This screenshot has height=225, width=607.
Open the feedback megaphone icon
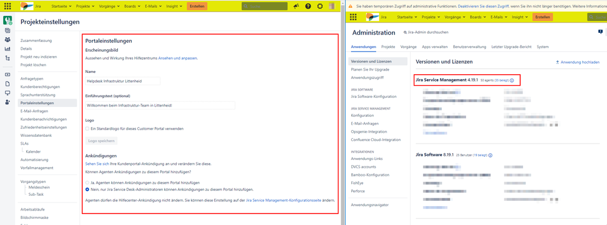pyautogui.click(x=296, y=6)
